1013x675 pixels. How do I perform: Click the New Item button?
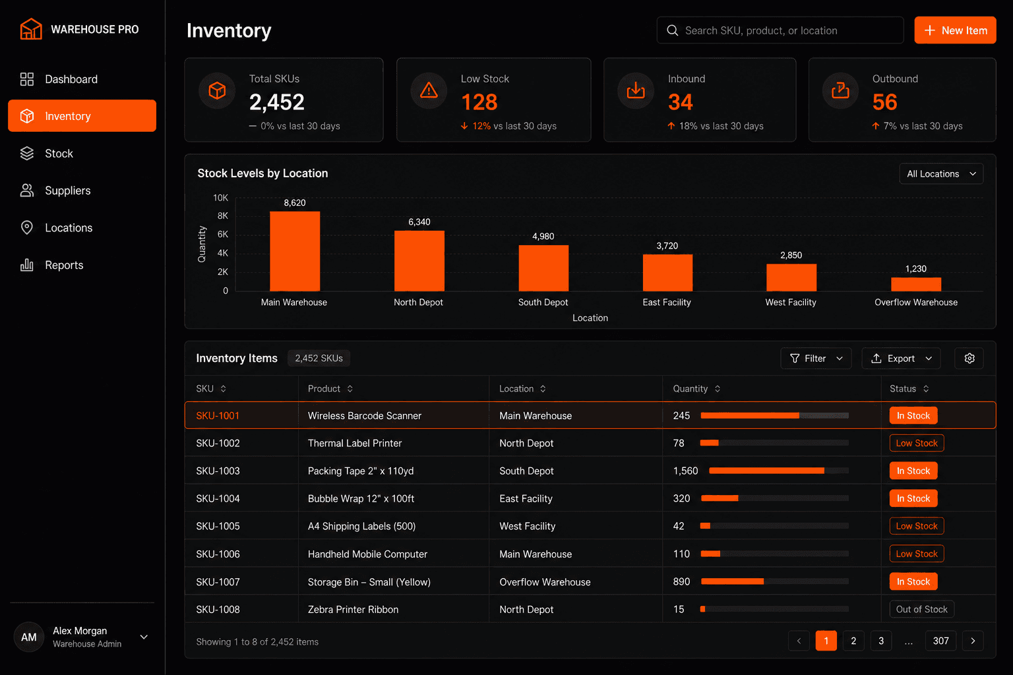(955, 30)
